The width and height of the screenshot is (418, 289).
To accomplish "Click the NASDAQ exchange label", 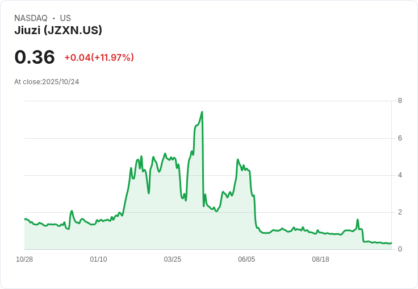I will click(31, 18).
